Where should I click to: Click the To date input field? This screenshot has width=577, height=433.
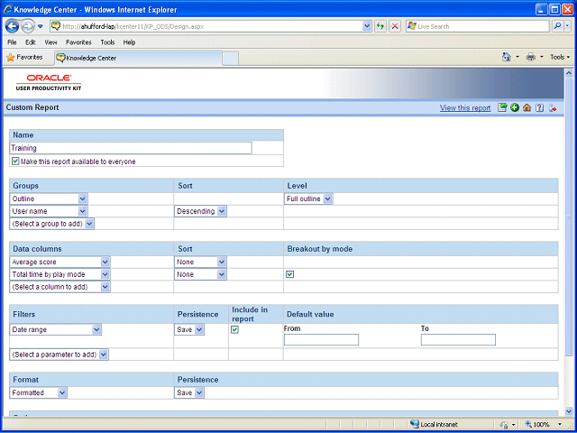click(458, 340)
